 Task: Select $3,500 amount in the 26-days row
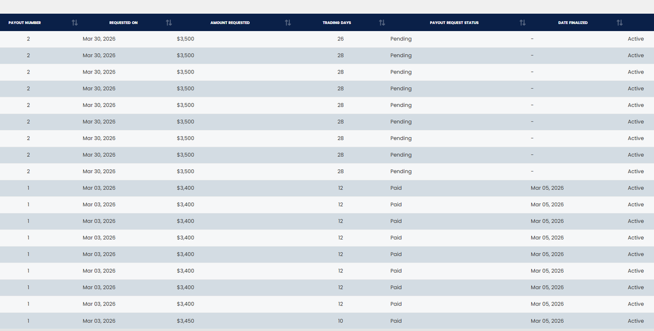tap(185, 39)
